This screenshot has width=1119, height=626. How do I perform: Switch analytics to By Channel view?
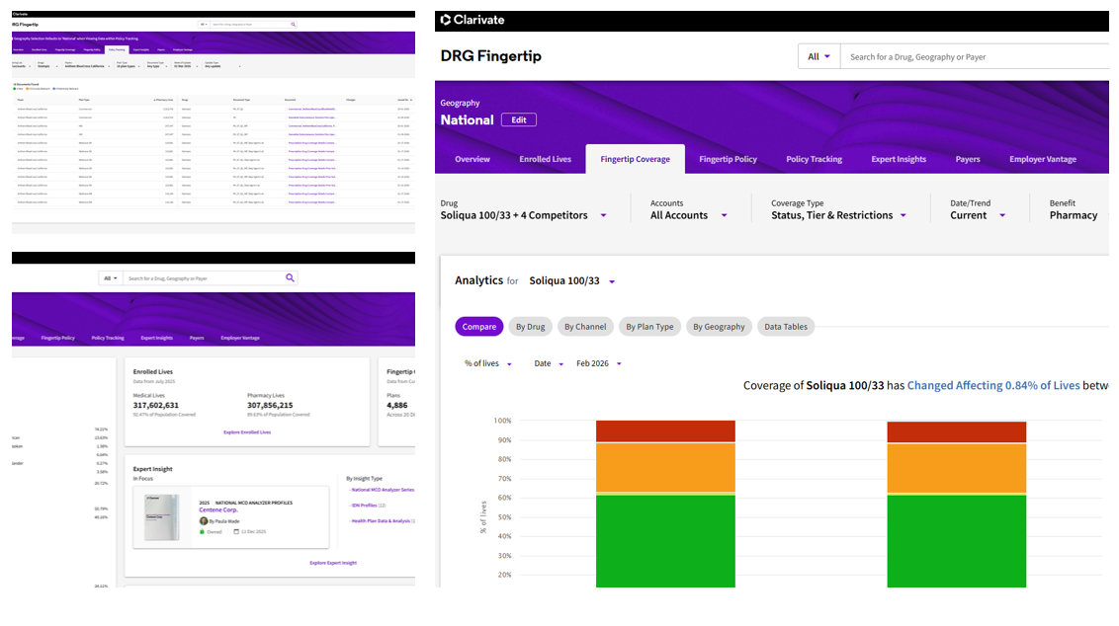pos(584,327)
